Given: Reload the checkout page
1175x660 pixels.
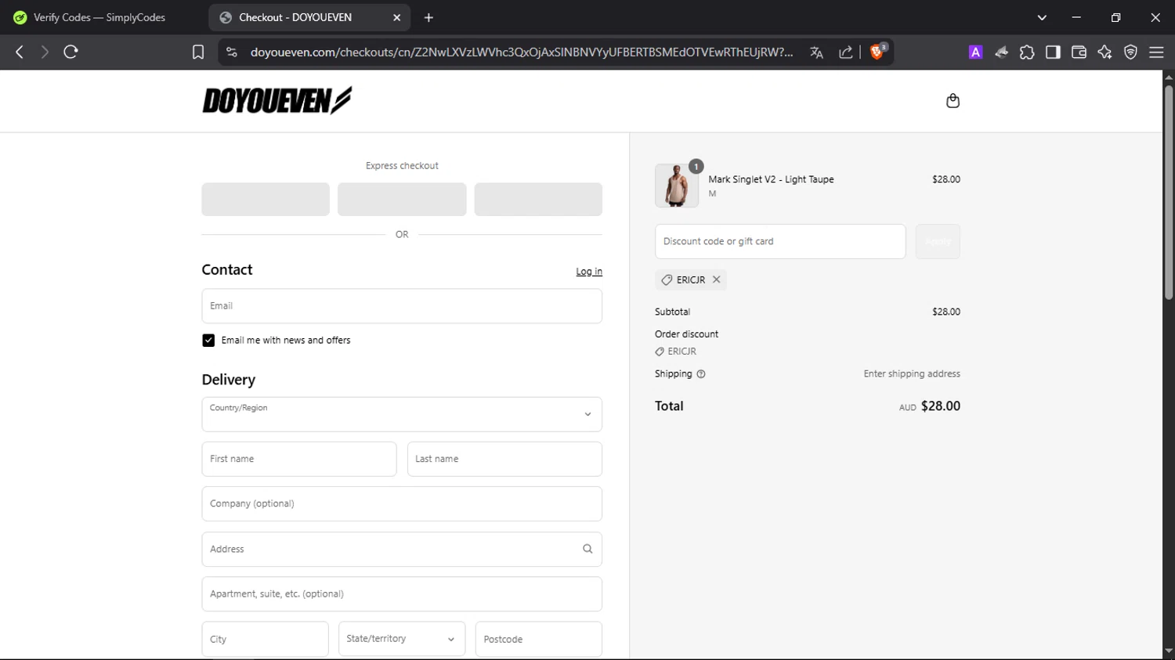Looking at the screenshot, I should [x=70, y=52].
